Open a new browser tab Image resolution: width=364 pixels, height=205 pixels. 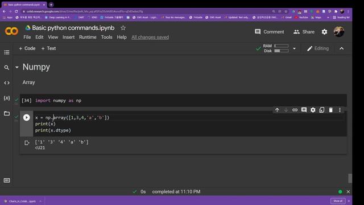coord(51,5)
